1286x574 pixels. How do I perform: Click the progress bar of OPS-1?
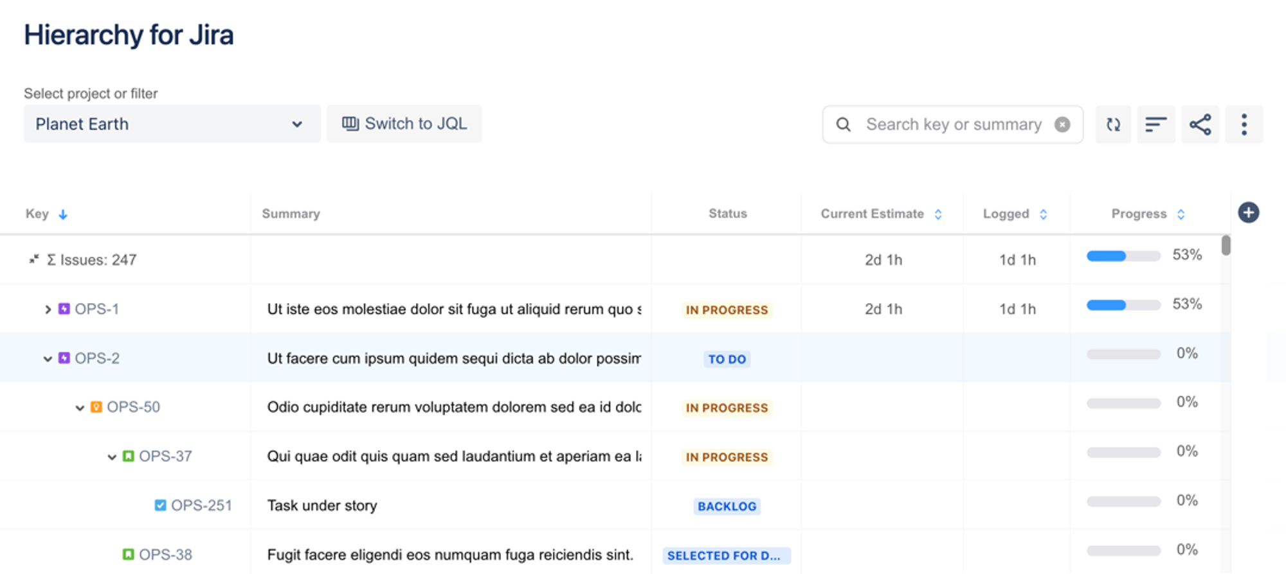click(x=1123, y=306)
